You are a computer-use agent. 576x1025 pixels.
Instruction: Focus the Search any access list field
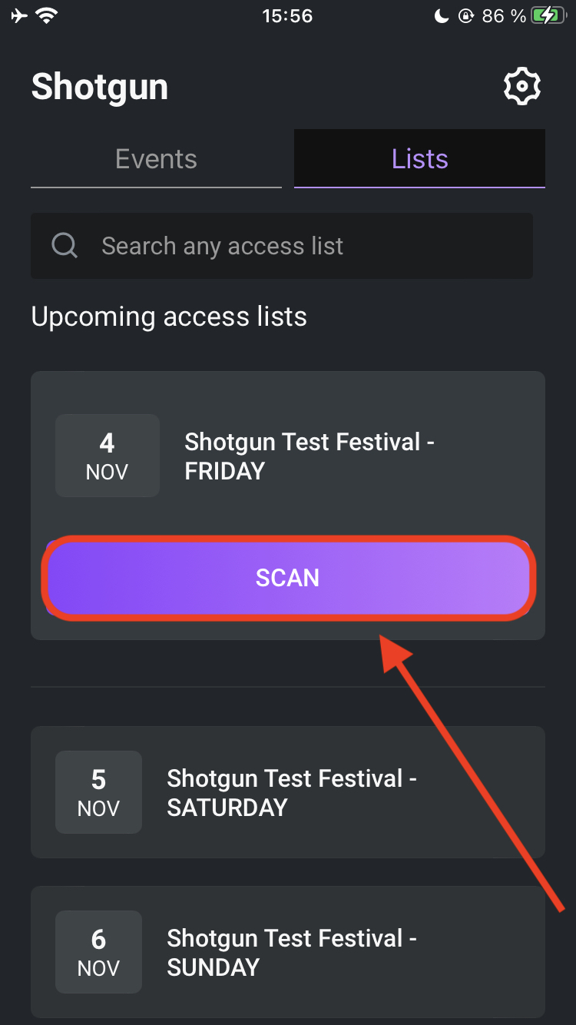tap(282, 246)
